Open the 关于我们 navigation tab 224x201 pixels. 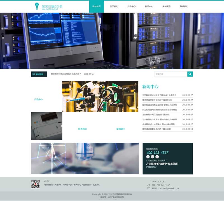point(114,6)
